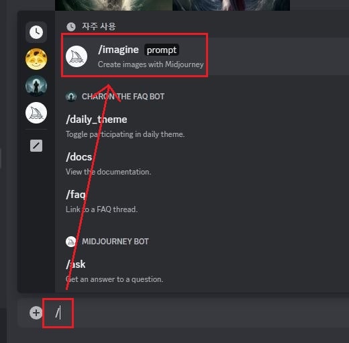The height and width of the screenshot is (343, 349).
Task: Click the clock icon beside 자주 사용
Action: point(71,27)
